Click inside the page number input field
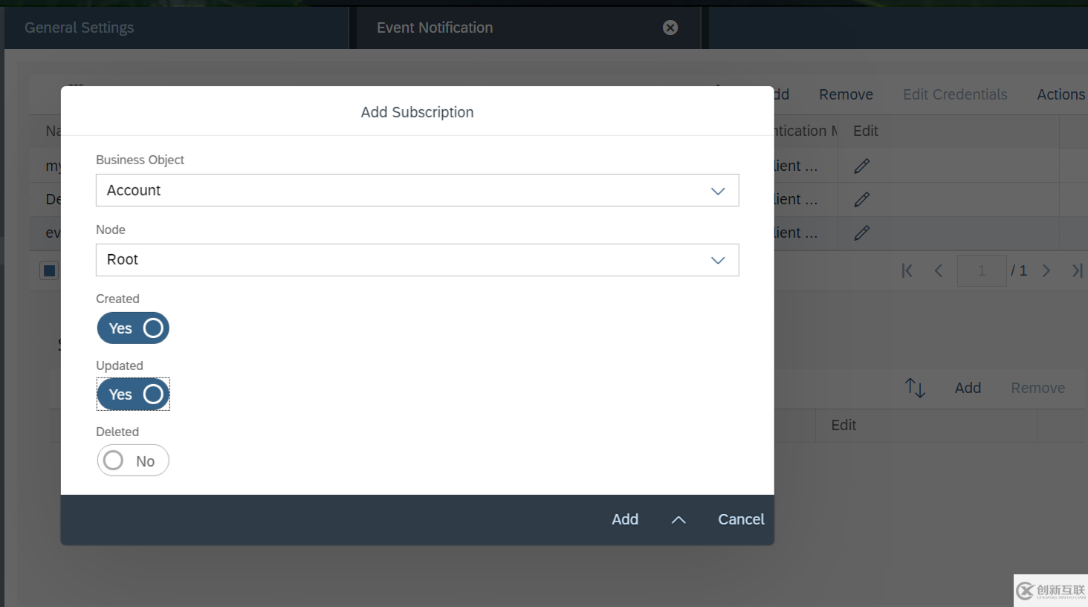This screenshot has height=607, width=1088. [982, 270]
